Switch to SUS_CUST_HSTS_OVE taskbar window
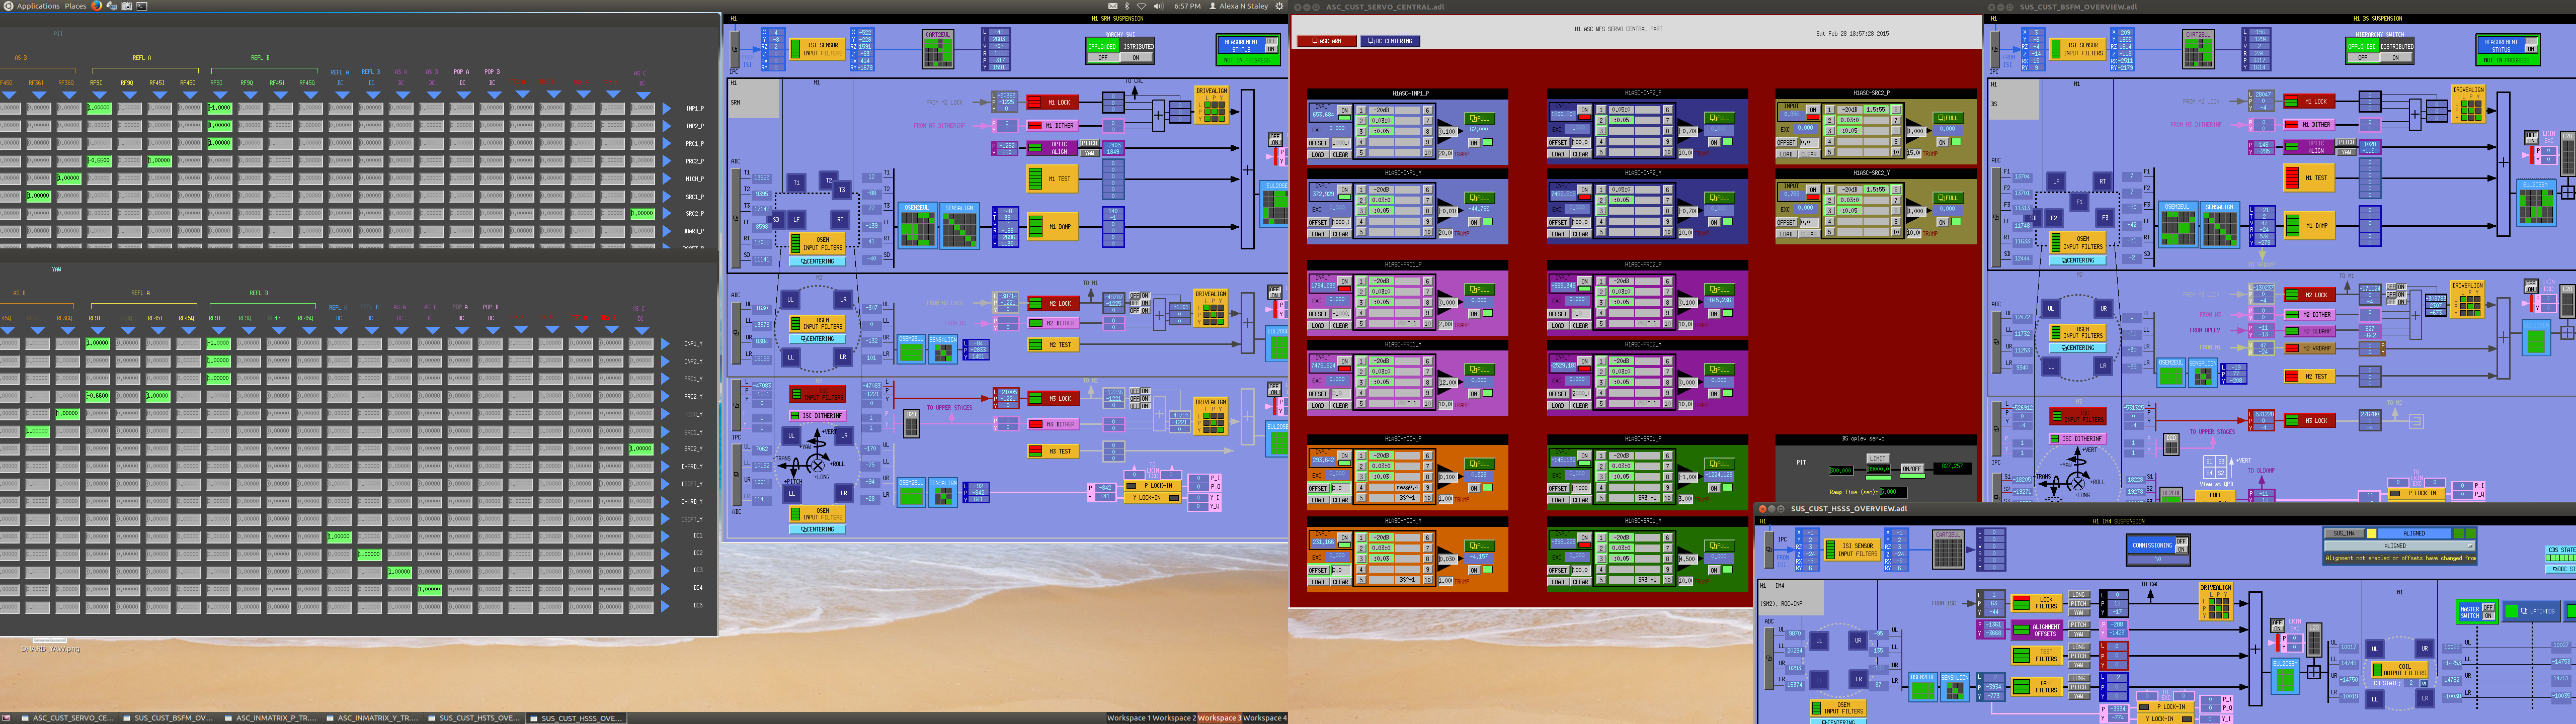2576x724 pixels. (x=474, y=718)
